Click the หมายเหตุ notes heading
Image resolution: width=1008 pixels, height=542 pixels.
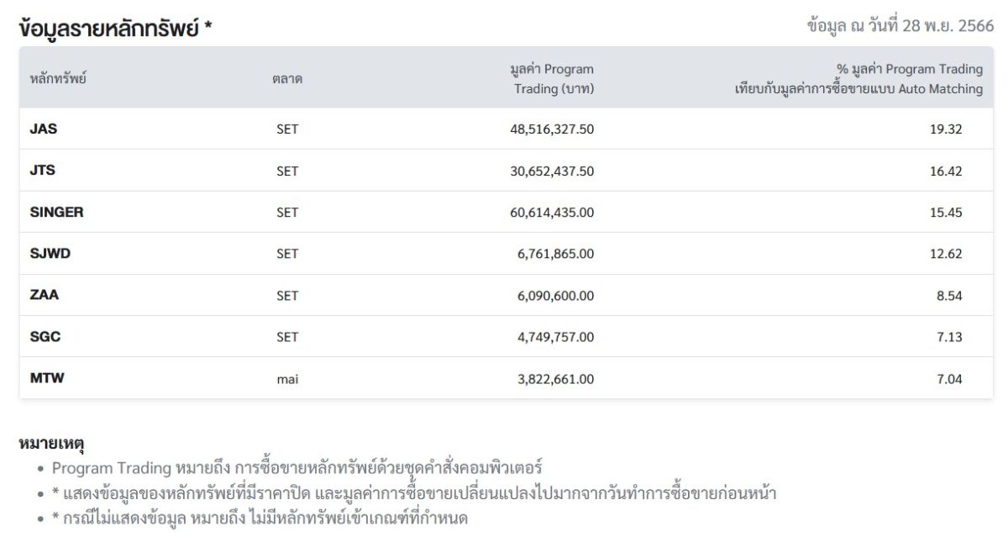pyautogui.click(x=52, y=442)
